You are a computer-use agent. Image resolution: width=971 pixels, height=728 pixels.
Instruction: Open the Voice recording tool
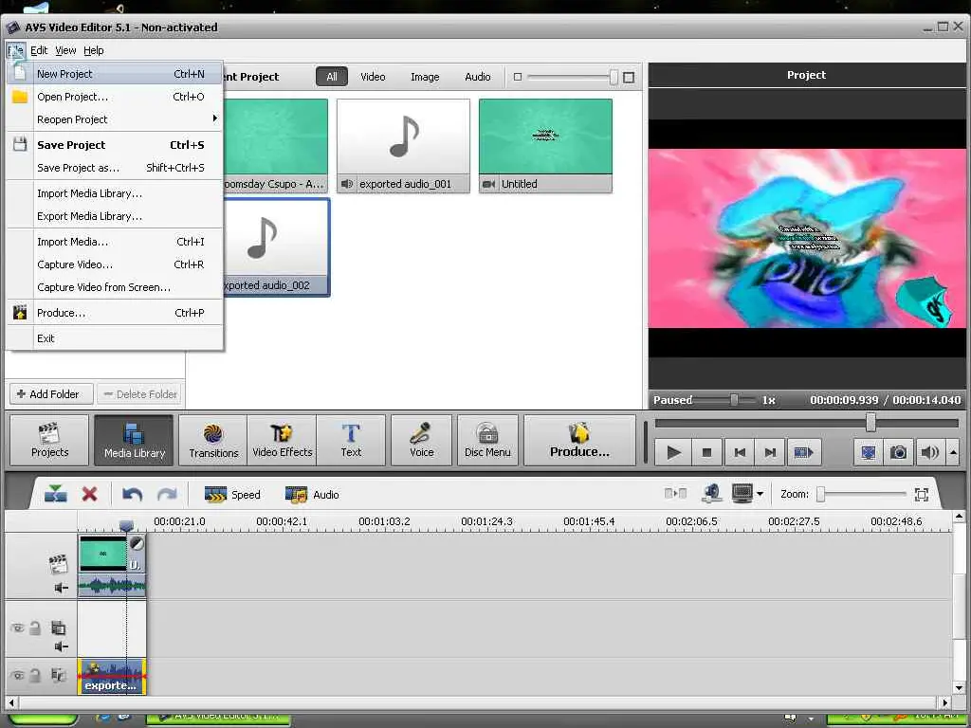422,440
